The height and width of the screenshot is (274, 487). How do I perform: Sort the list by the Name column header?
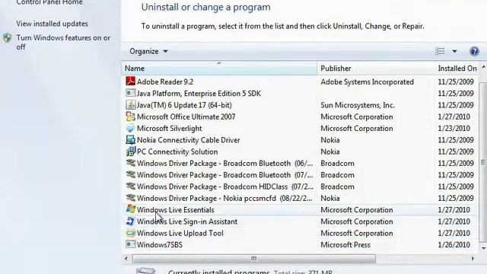(219, 68)
